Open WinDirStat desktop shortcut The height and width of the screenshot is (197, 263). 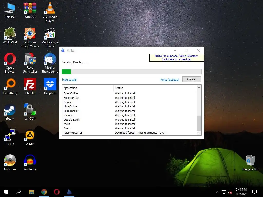(x=10, y=36)
